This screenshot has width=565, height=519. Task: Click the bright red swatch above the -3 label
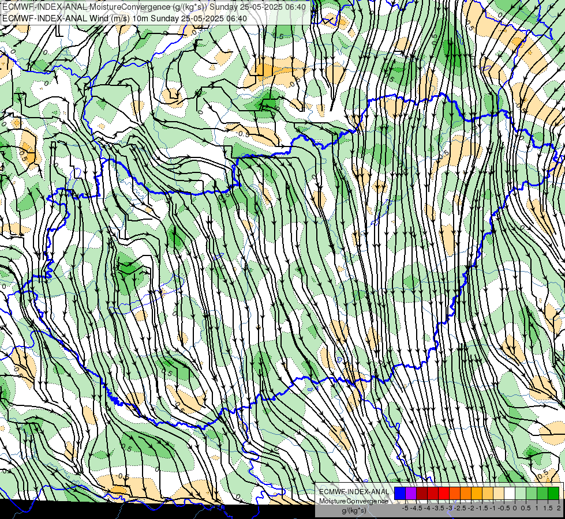(444, 493)
